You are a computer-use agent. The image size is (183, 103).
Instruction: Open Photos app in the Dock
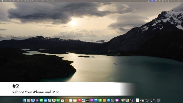(x=54, y=100)
